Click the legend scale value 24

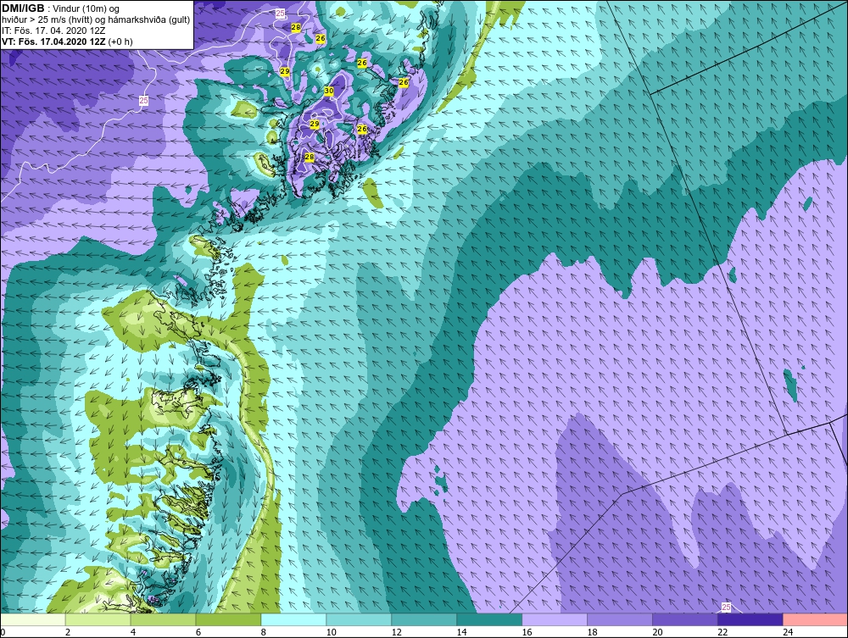click(788, 632)
